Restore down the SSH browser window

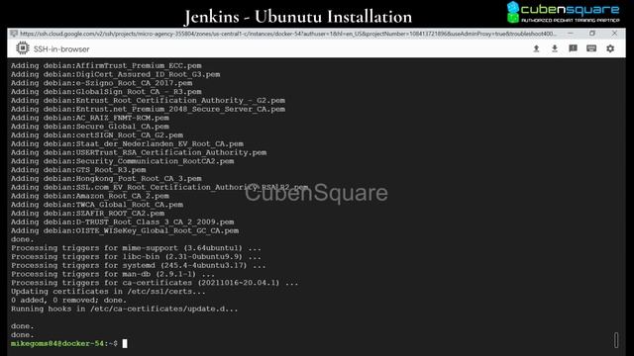(592, 34)
